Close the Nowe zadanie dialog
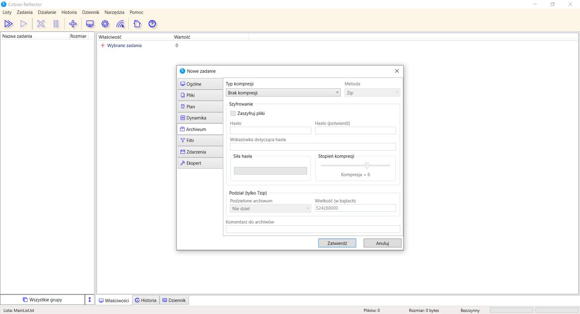The image size is (580, 314). (x=397, y=71)
